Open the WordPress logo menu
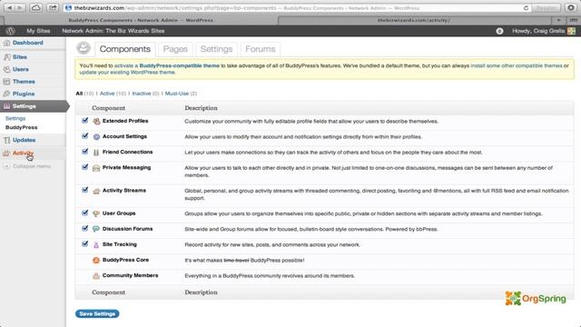581x327 pixels. click(x=10, y=31)
